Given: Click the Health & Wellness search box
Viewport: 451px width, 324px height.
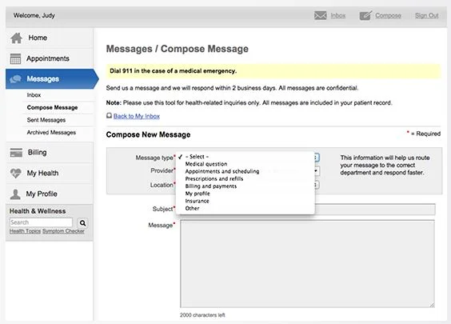Looking at the screenshot, I should [41, 222].
